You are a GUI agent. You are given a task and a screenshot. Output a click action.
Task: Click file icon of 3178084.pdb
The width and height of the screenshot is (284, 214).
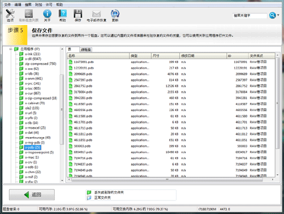[x=70, y=92]
